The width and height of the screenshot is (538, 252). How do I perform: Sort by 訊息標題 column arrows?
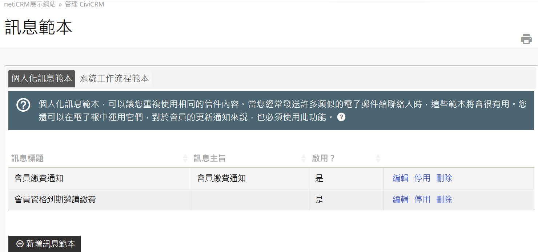pos(185,158)
